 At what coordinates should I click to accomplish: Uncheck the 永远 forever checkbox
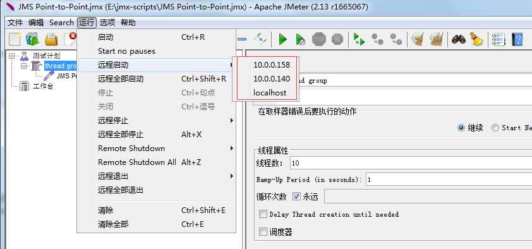pos(296,197)
